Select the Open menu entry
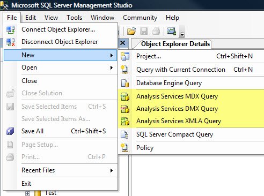The height and width of the screenshot is (196, 264). [x=60, y=67]
